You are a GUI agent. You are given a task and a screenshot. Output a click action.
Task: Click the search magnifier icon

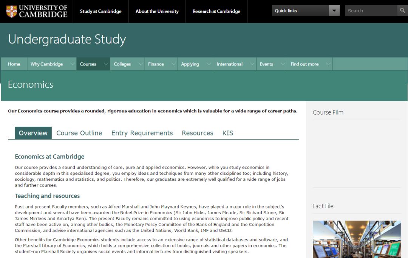tap(402, 11)
